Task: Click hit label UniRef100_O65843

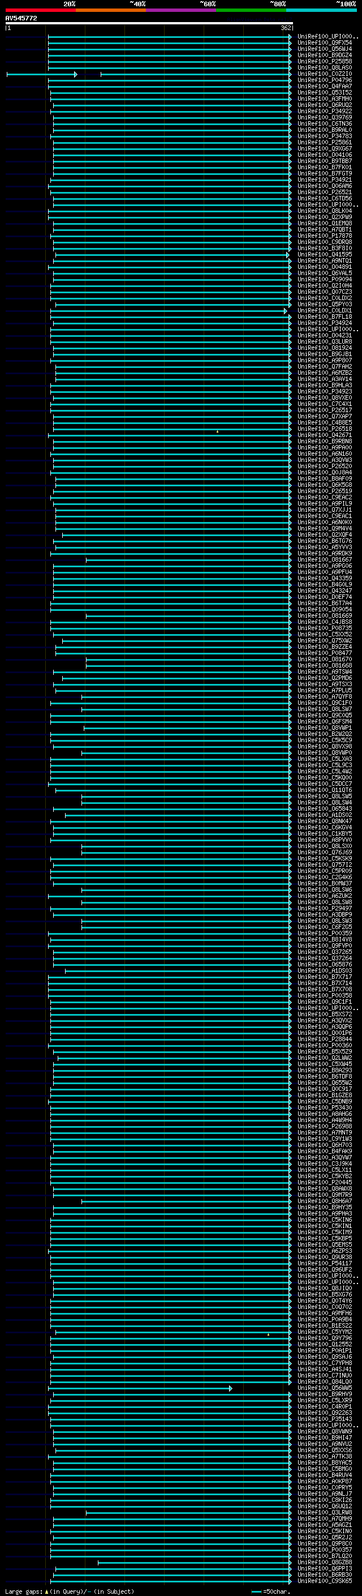Action: coord(325,808)
